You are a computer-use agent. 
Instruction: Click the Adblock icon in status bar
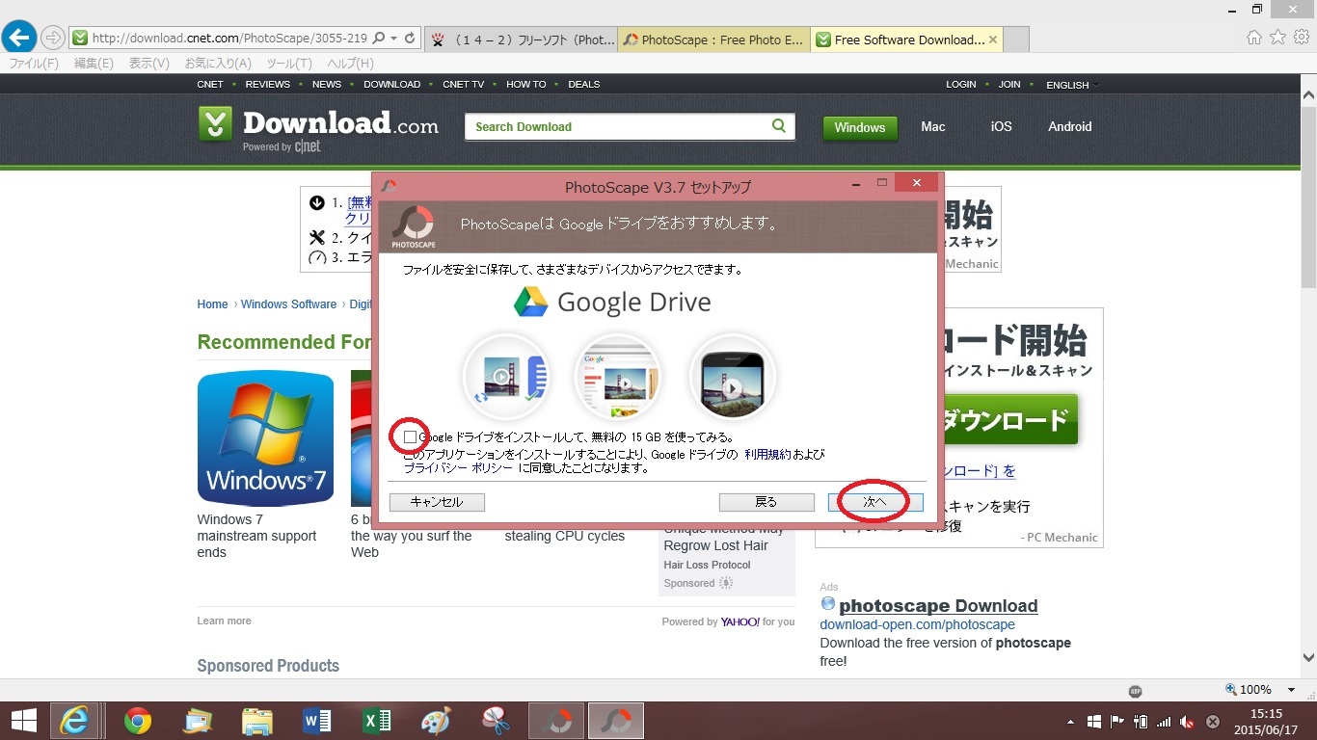tap(1136, 690)
